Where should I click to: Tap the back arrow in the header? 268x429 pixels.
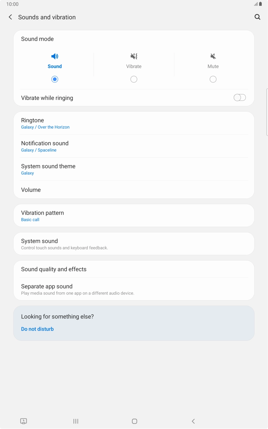pyautogui.click(x=10, y=17)
